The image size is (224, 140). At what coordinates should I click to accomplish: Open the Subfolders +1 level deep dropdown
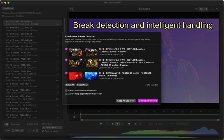[x=52, y=127]
